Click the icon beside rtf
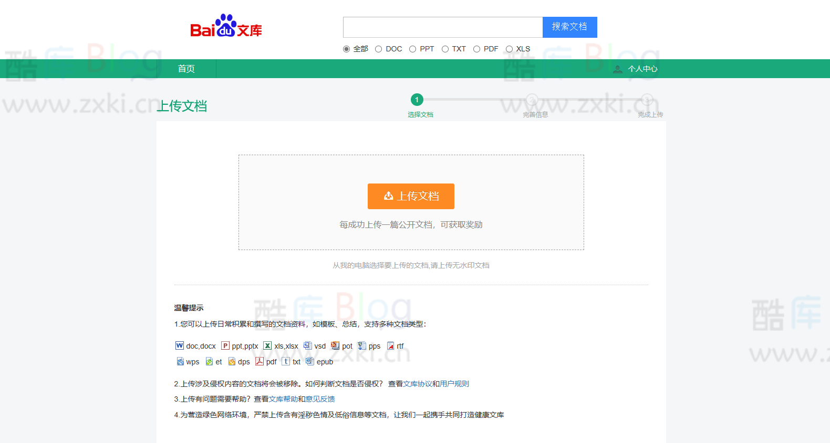 pos(390,345)
